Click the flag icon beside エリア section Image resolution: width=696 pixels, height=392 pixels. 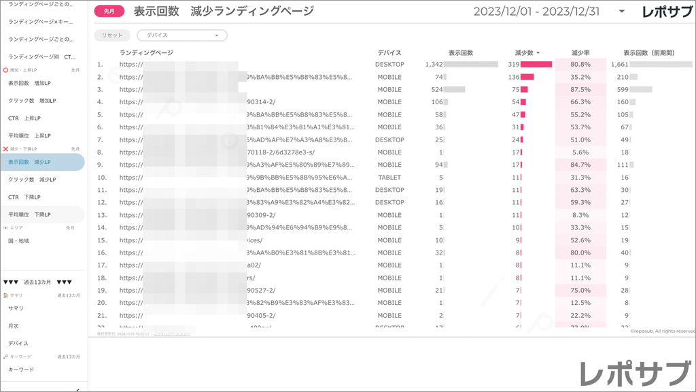click(5, 228)
